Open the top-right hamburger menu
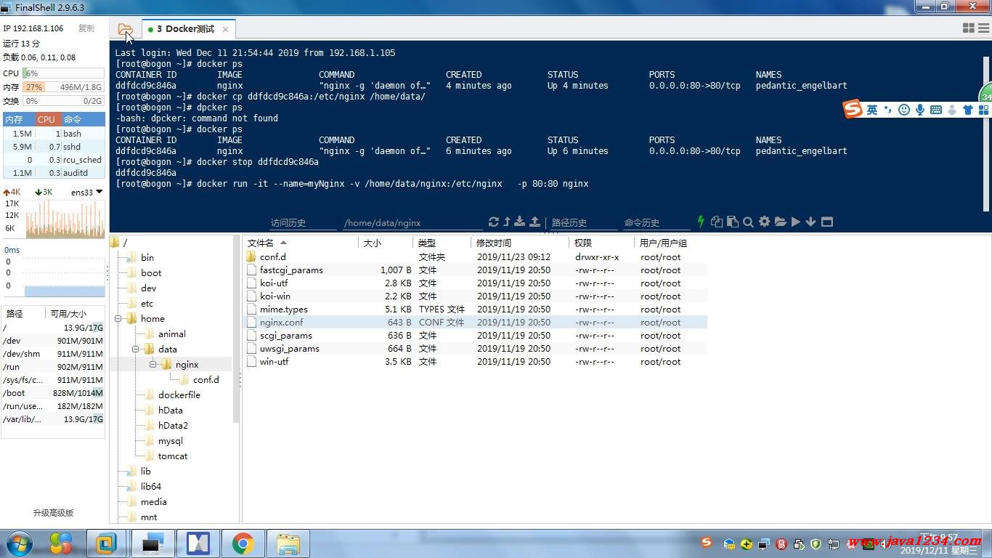Image resolution: width=992 pixels, height=558 pixels. pyautogui.click(x=984, y=28)
